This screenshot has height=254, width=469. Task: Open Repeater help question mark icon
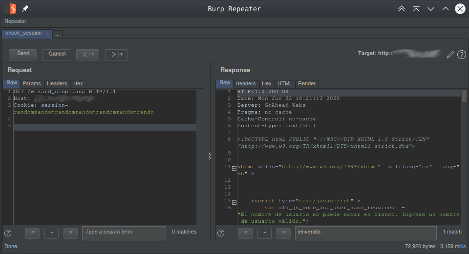click(461, 55)
